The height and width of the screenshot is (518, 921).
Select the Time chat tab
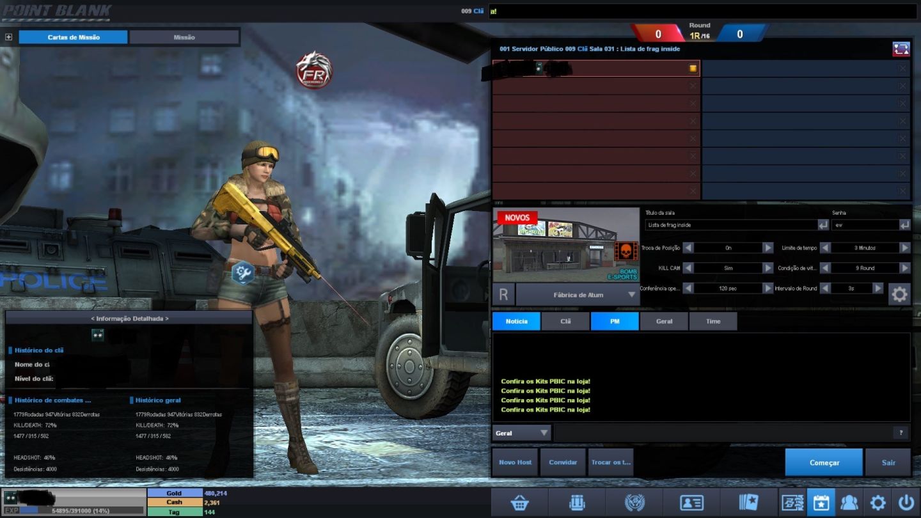coord(713,321)
